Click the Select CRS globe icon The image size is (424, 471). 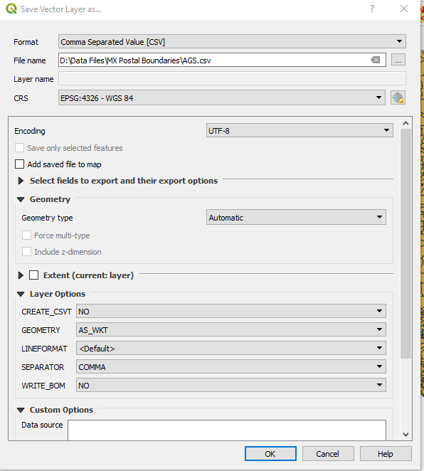[x=398, y=97]
